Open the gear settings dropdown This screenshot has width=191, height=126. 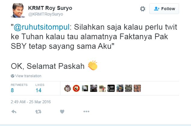click(143, 9)
